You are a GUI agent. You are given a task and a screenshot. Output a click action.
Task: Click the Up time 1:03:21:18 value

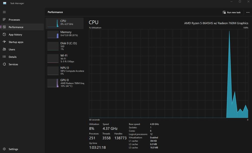tap(97, 147)
